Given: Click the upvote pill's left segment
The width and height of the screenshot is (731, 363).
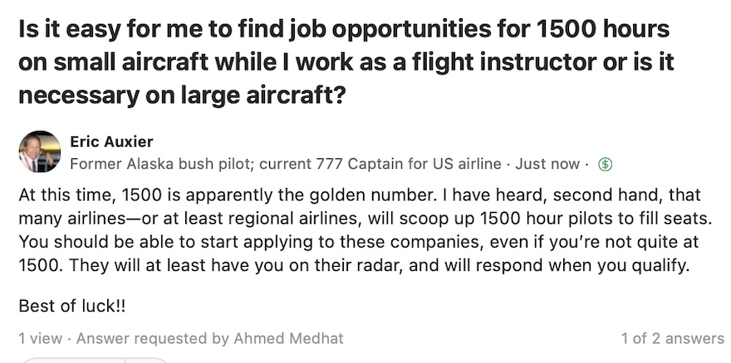Looking at the screenshot, I should pyautogui.click(x=74, y=361).
